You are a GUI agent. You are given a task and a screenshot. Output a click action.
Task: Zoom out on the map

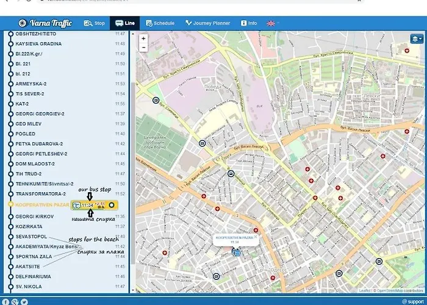(143, 48)
